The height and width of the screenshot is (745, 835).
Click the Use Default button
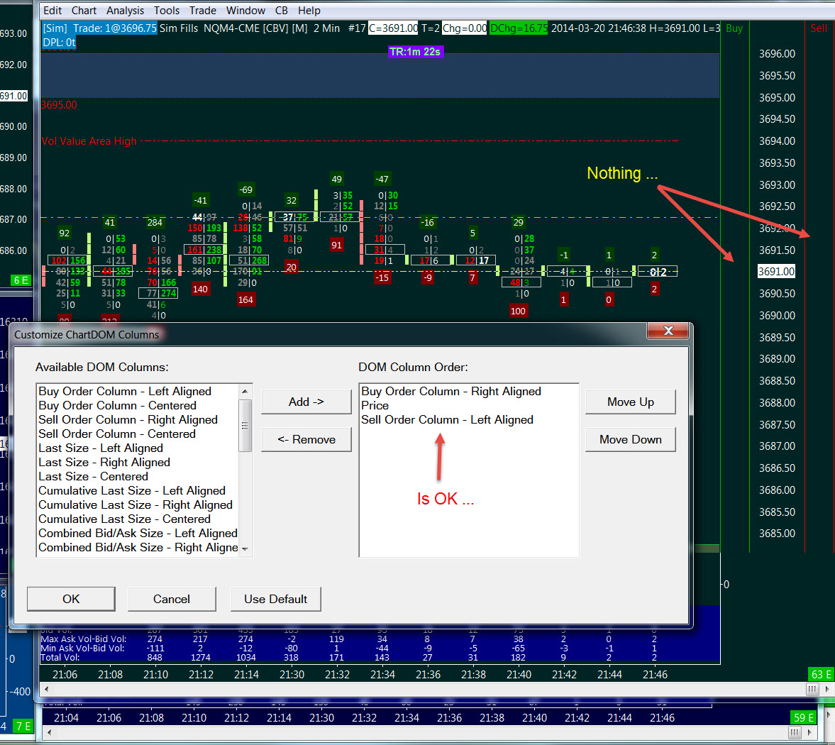tap(275, 599)
